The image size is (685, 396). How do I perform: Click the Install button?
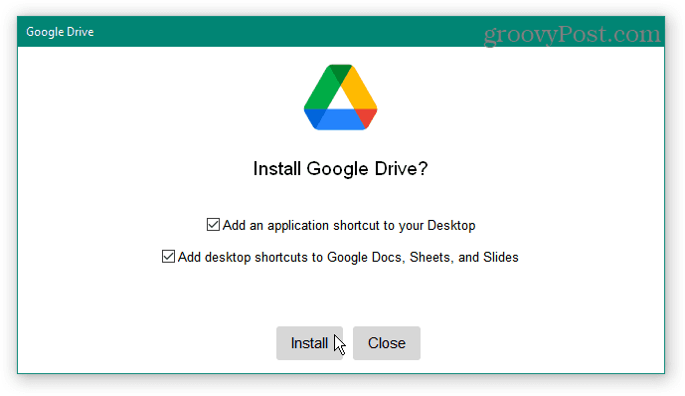[x=309, y=343]
